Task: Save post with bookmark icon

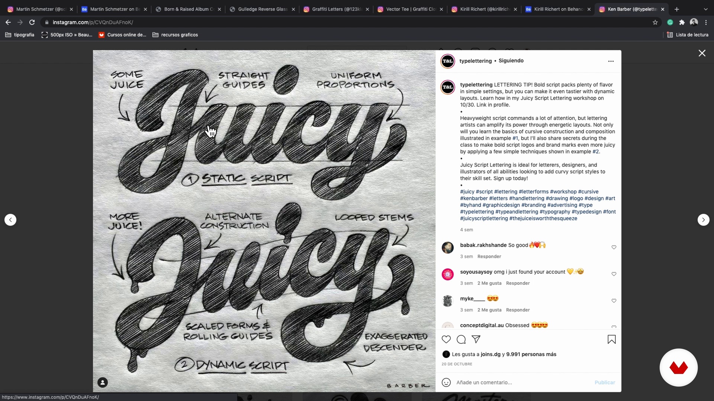Action: pyautogui.click(x=611, y=339)
